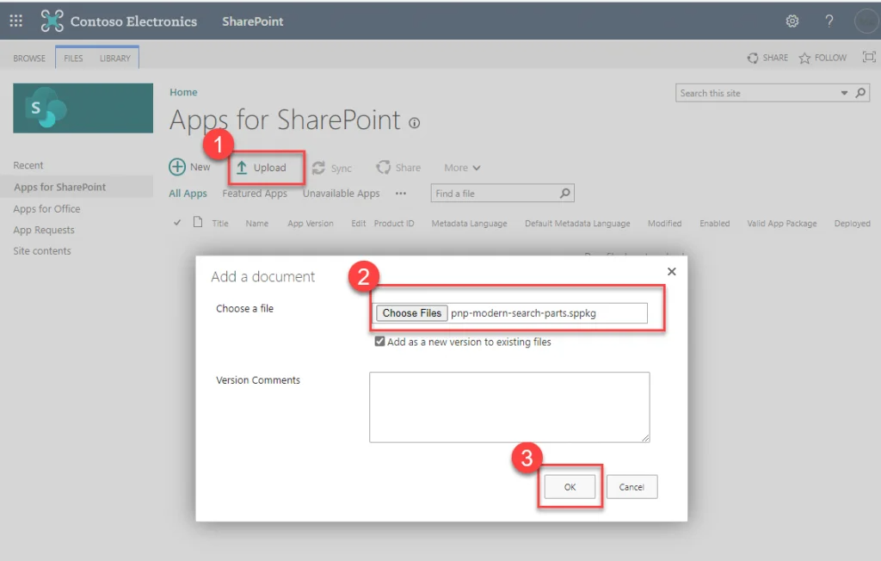Sort by the Modified column header
The width and height of the screenshot is (881, 561).
pyautogui.click(x=665, y=223)
